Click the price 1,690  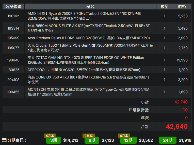pyautogui.click(x=183, y=92)
